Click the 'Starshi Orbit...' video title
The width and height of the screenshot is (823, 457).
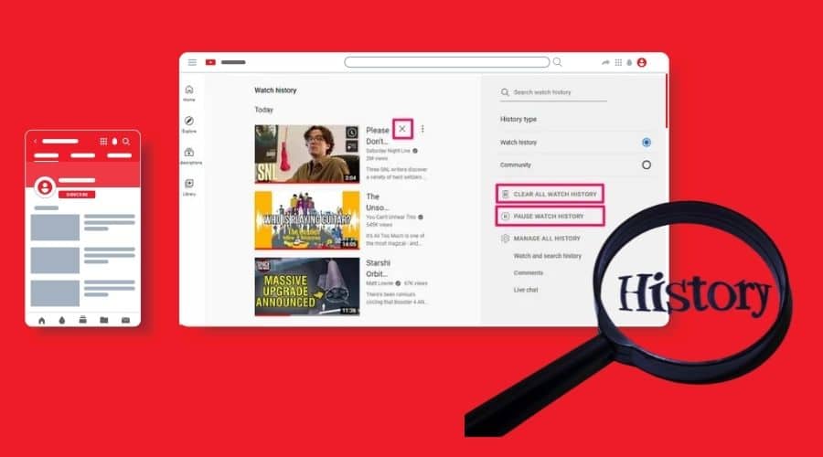coord(378,268)
